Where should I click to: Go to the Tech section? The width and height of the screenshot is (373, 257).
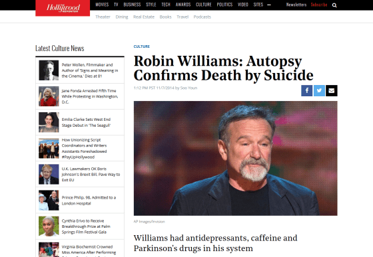point(166,5)
